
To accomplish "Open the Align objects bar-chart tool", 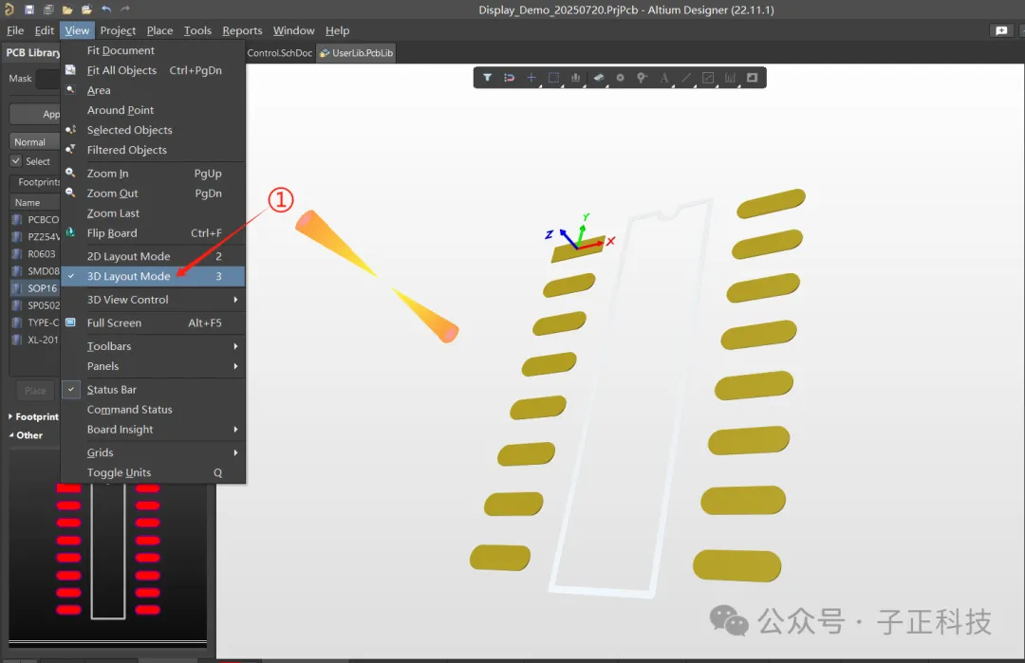I will pyautogui.click(x=575, y=78).
